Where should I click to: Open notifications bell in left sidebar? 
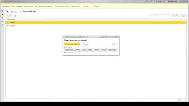click(x=2, y=25)
